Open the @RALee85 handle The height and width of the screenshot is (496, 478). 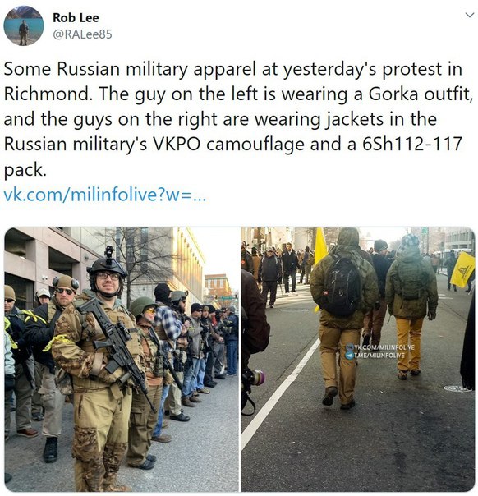point(82,34)
